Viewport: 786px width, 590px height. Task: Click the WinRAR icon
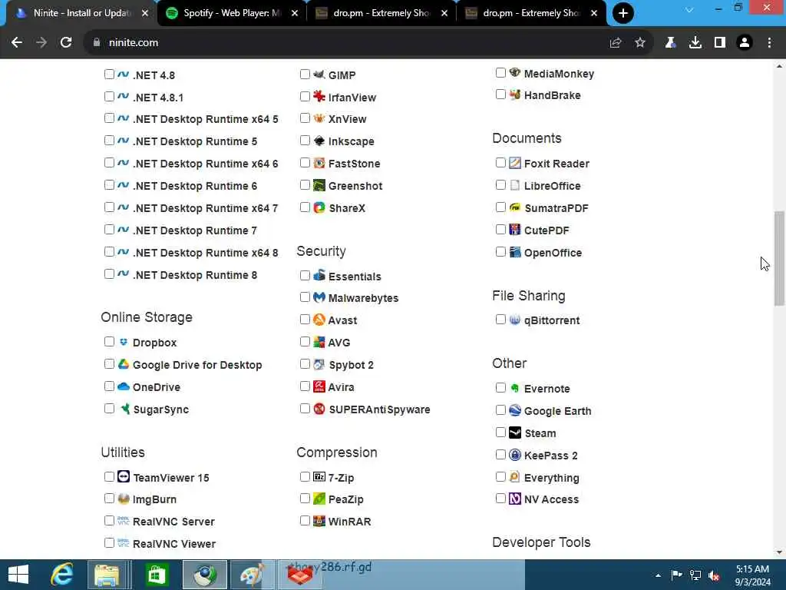(x=319, y=521)
